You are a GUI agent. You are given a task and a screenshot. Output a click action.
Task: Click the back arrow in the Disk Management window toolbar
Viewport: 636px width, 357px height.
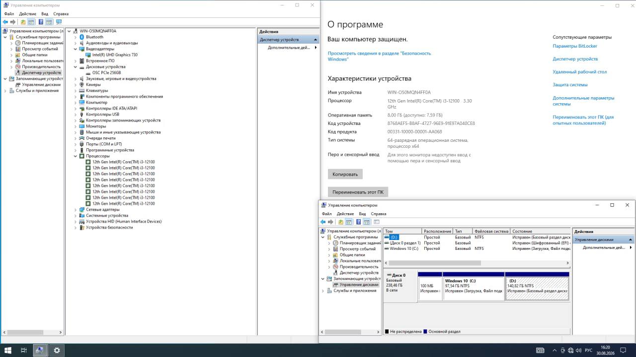(323, 222)
